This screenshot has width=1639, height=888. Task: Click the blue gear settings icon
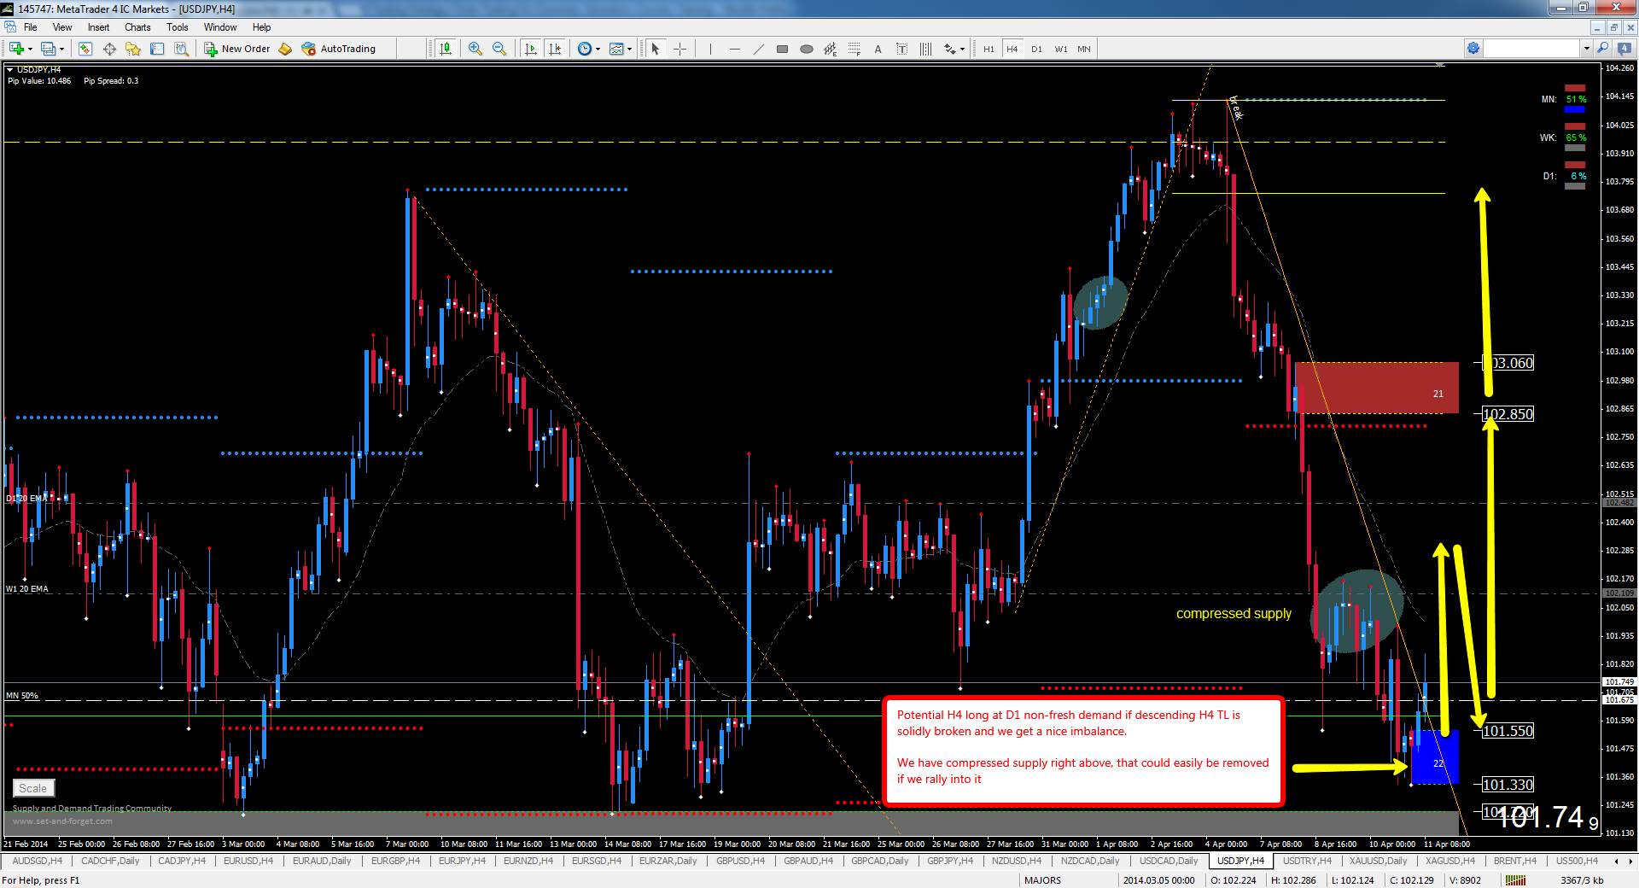(1473, 49)
